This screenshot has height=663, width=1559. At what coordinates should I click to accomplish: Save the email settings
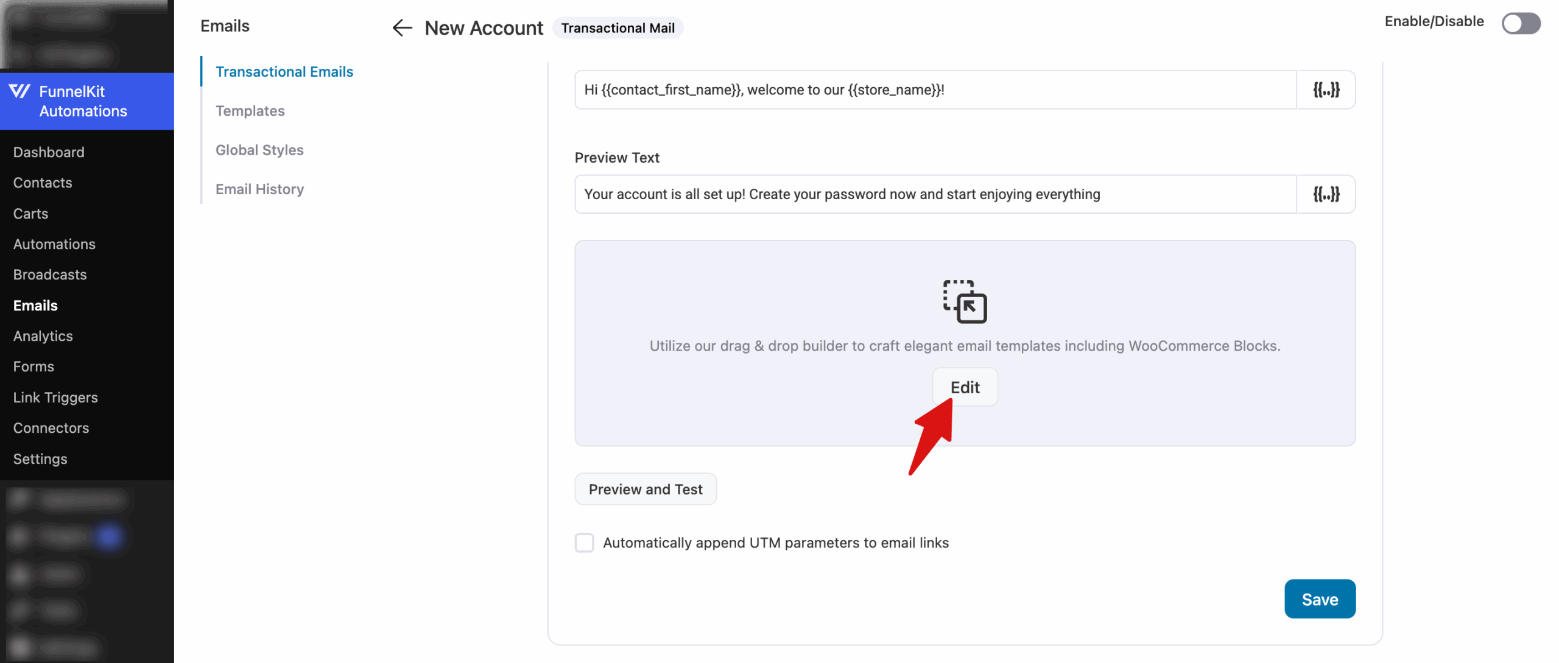pyautogui.click(x=1320, y=599)
